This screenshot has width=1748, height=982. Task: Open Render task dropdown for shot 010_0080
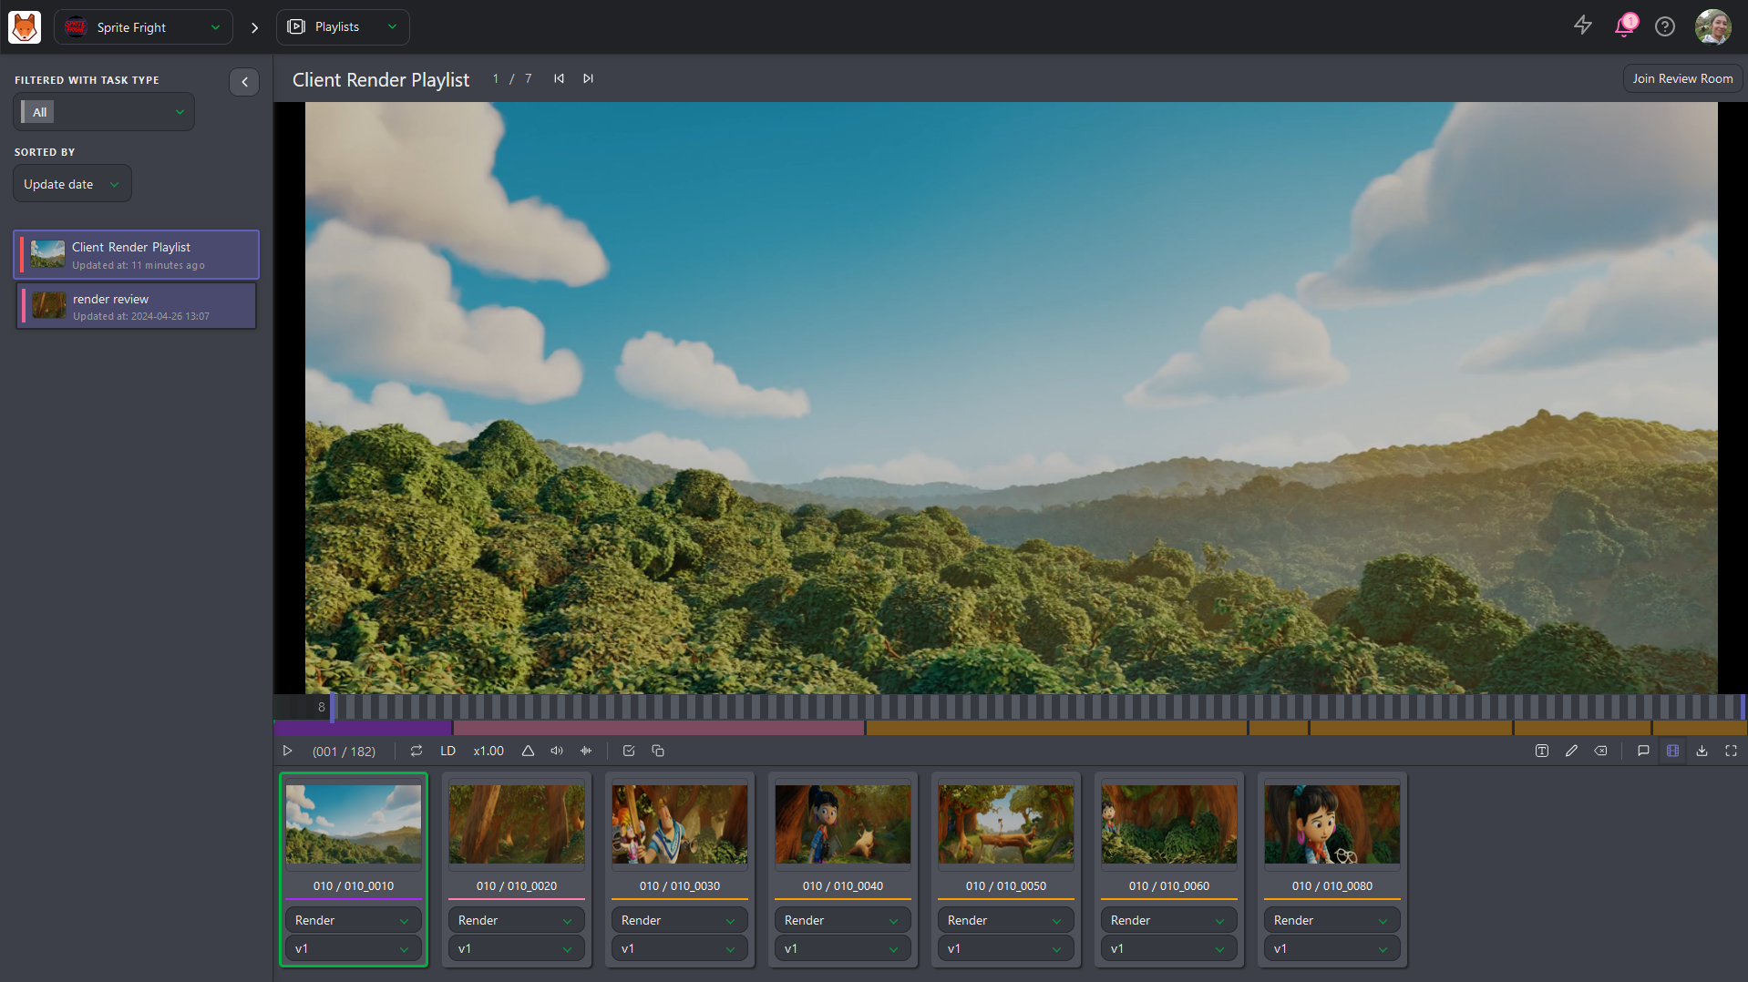pyautogui.click(x=1332, y=920)
